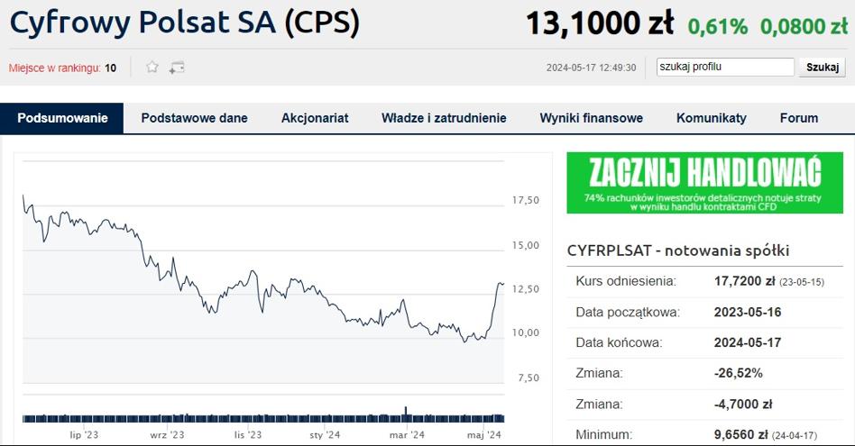Screen dimensions: 855x446
Task: Select the sty '24 axis label
Action: tap(325, 434)
